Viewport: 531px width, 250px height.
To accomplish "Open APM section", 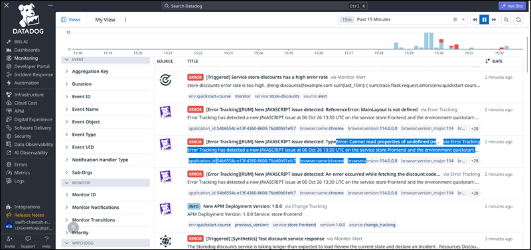I will pyautogui.click(x=19, y=111).
